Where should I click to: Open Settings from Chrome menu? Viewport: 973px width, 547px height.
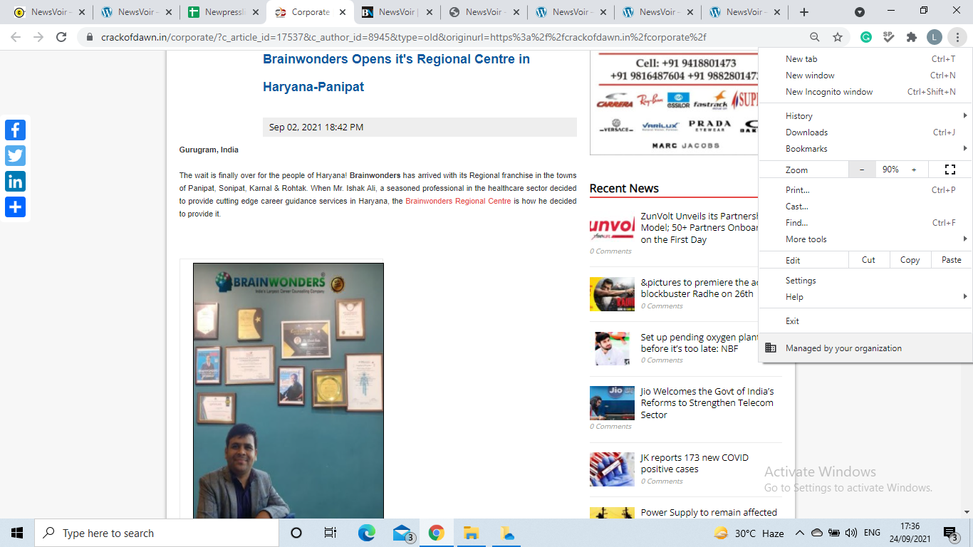point(865,281)
